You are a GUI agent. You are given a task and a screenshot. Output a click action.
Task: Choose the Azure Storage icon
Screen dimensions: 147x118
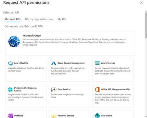(x=97, y=63)
